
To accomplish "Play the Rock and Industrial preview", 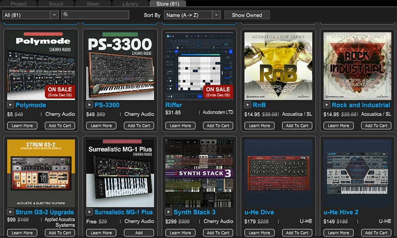I will (327, 105).
